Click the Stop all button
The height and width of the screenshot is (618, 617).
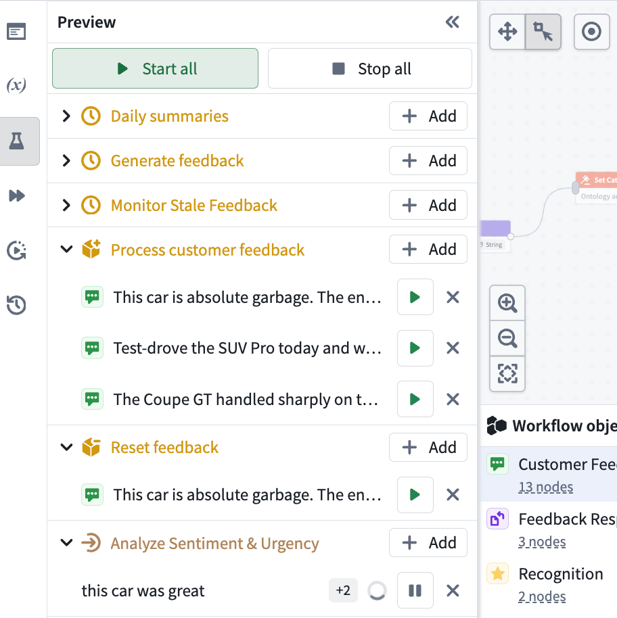370,68
